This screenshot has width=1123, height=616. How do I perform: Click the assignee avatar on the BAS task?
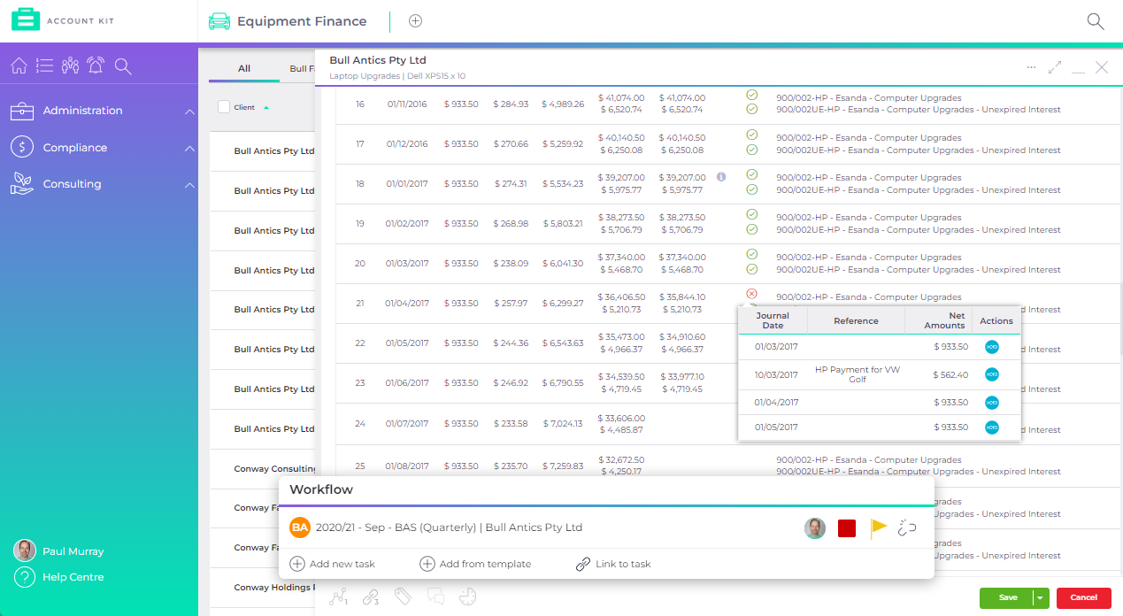[815, 528]
